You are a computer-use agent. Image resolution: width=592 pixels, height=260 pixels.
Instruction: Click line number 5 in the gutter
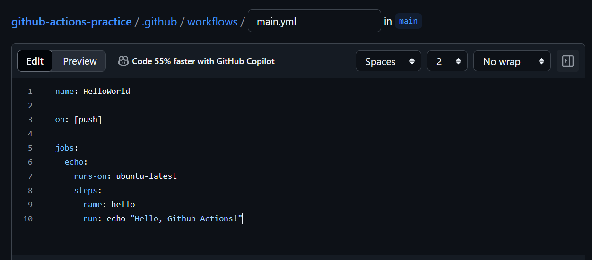tap(30, 148)
